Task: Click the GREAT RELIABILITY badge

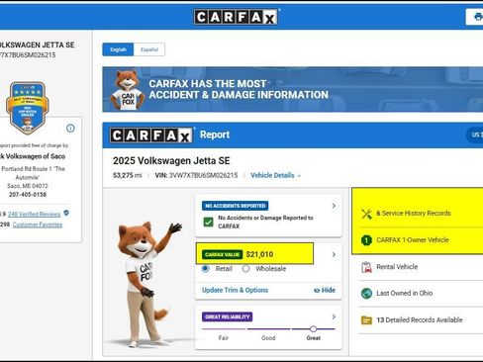Action: pyautogui.click(x=227, y=317)
